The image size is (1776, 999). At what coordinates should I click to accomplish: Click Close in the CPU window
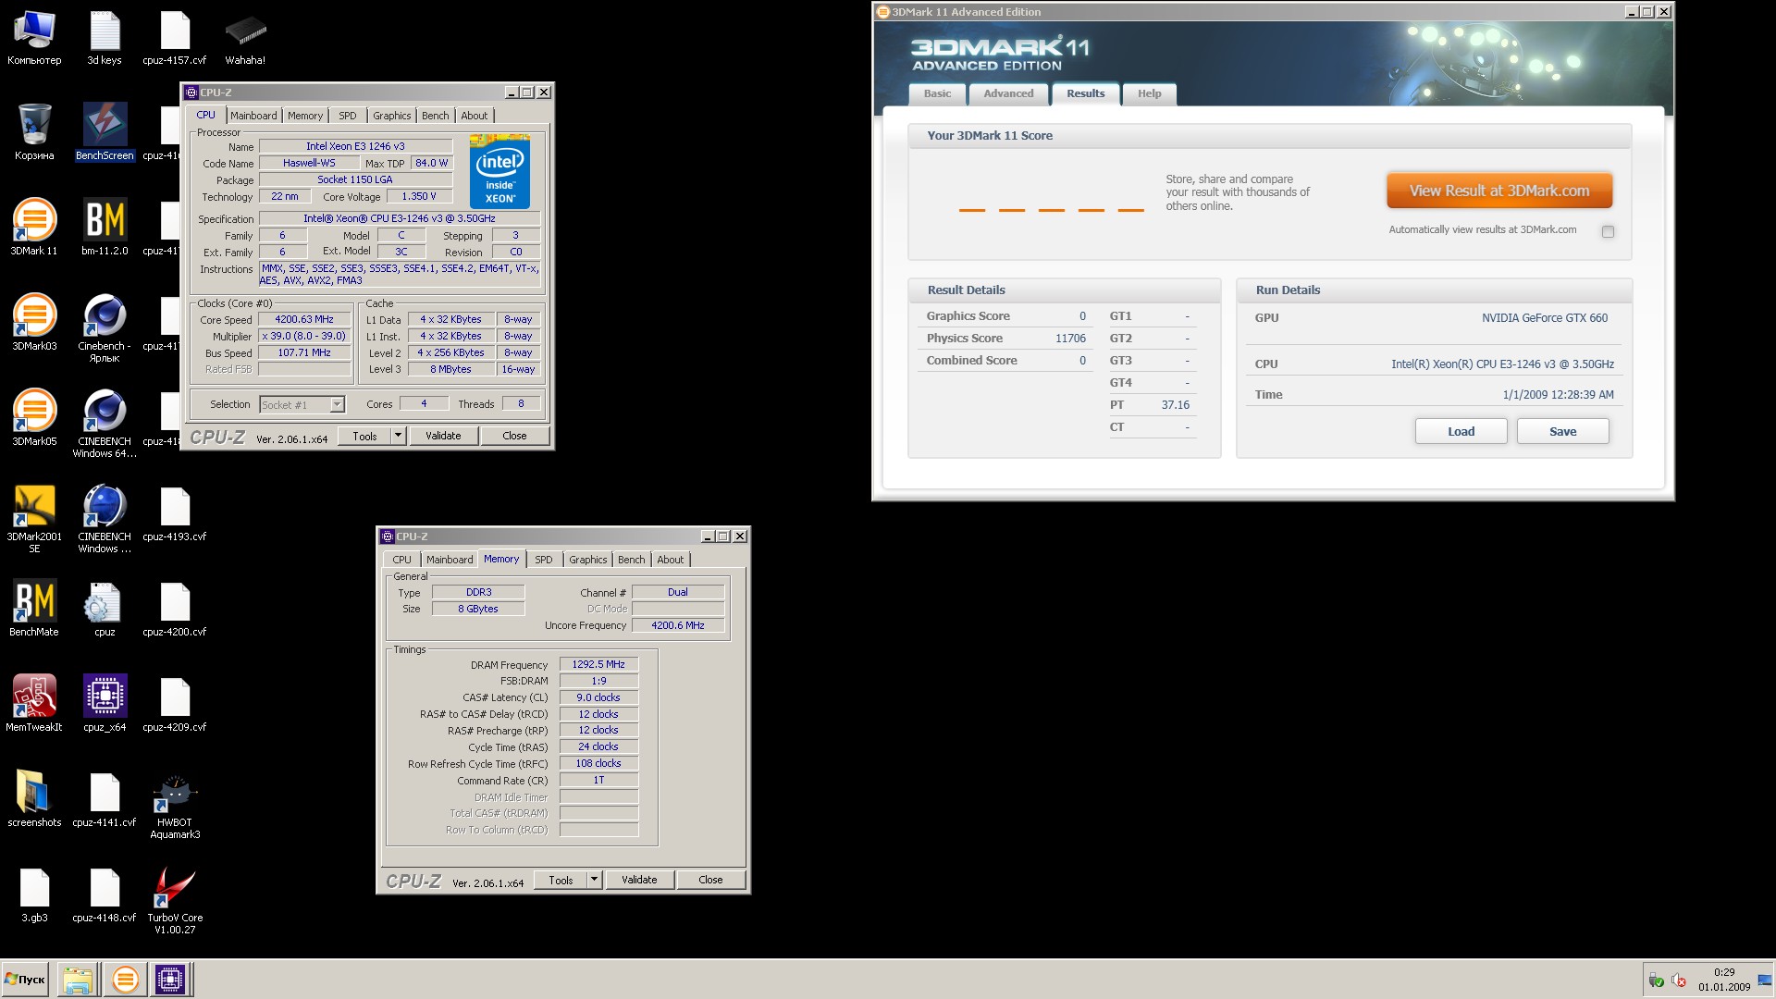514,436
